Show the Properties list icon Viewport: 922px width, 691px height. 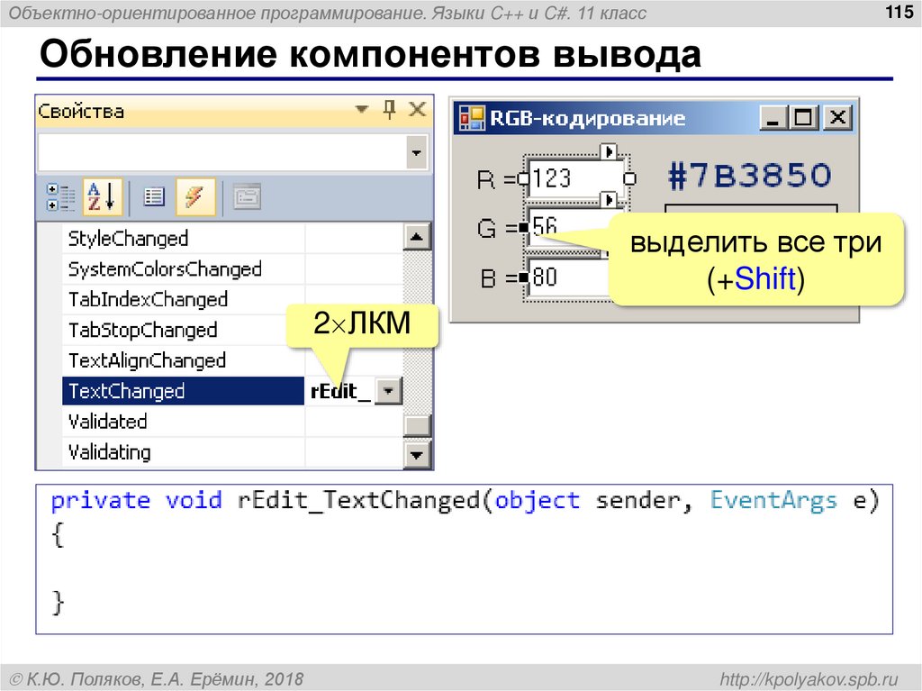pyautogui.click(x=154, y=196)
